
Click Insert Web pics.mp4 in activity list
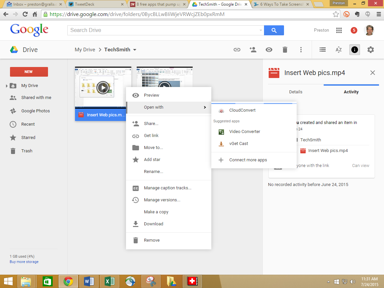(328, 151)
